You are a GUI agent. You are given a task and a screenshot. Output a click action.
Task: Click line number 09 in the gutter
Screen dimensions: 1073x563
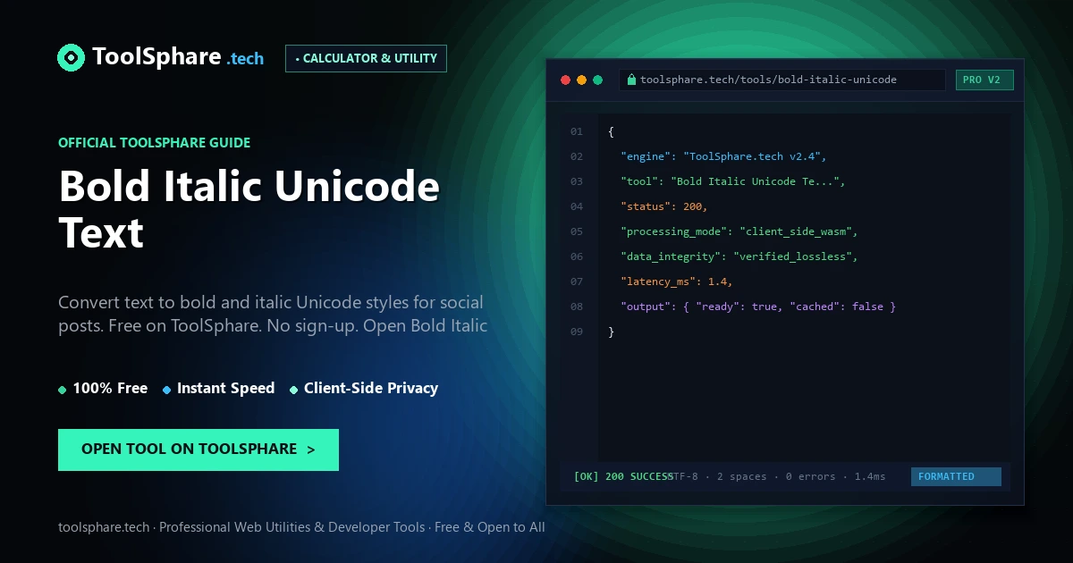(x=577, y=332)
